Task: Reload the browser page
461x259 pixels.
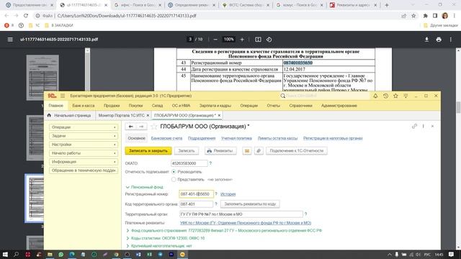Action: (26, 16)
